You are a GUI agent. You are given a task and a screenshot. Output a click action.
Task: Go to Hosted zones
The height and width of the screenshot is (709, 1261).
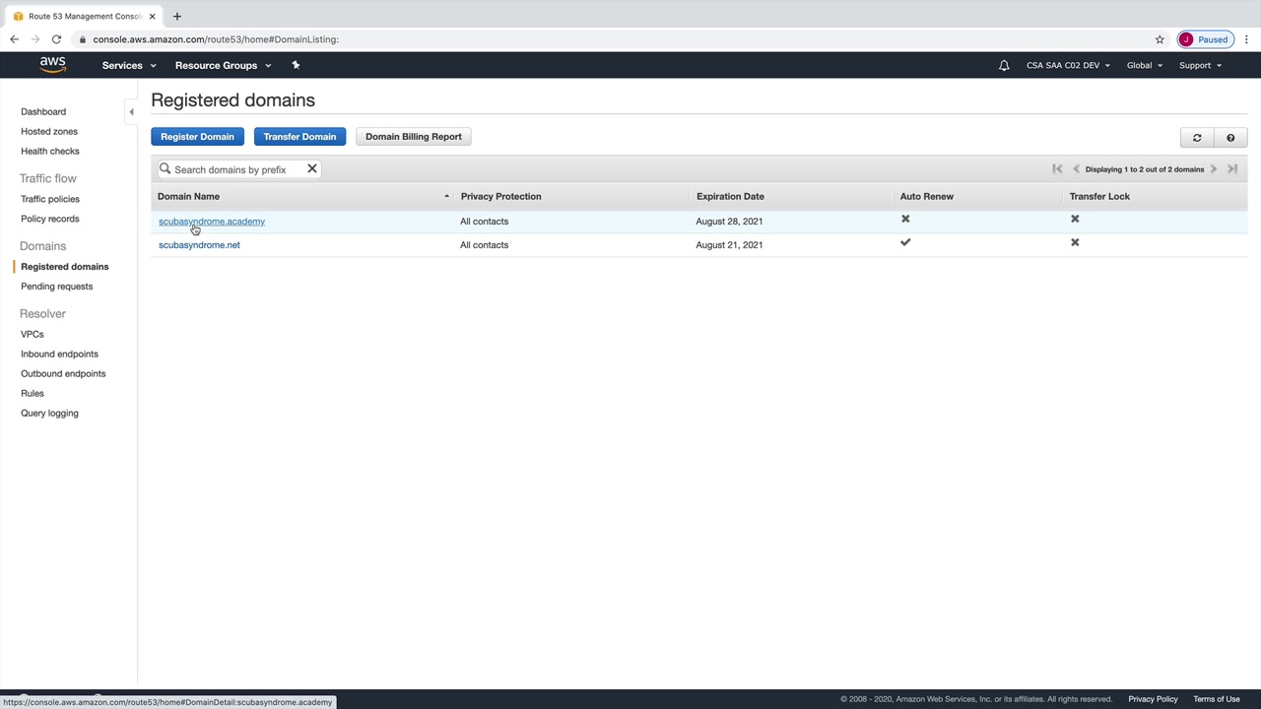(x=49, y=131)
